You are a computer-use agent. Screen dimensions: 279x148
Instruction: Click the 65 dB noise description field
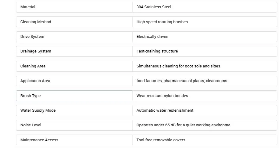204,125
